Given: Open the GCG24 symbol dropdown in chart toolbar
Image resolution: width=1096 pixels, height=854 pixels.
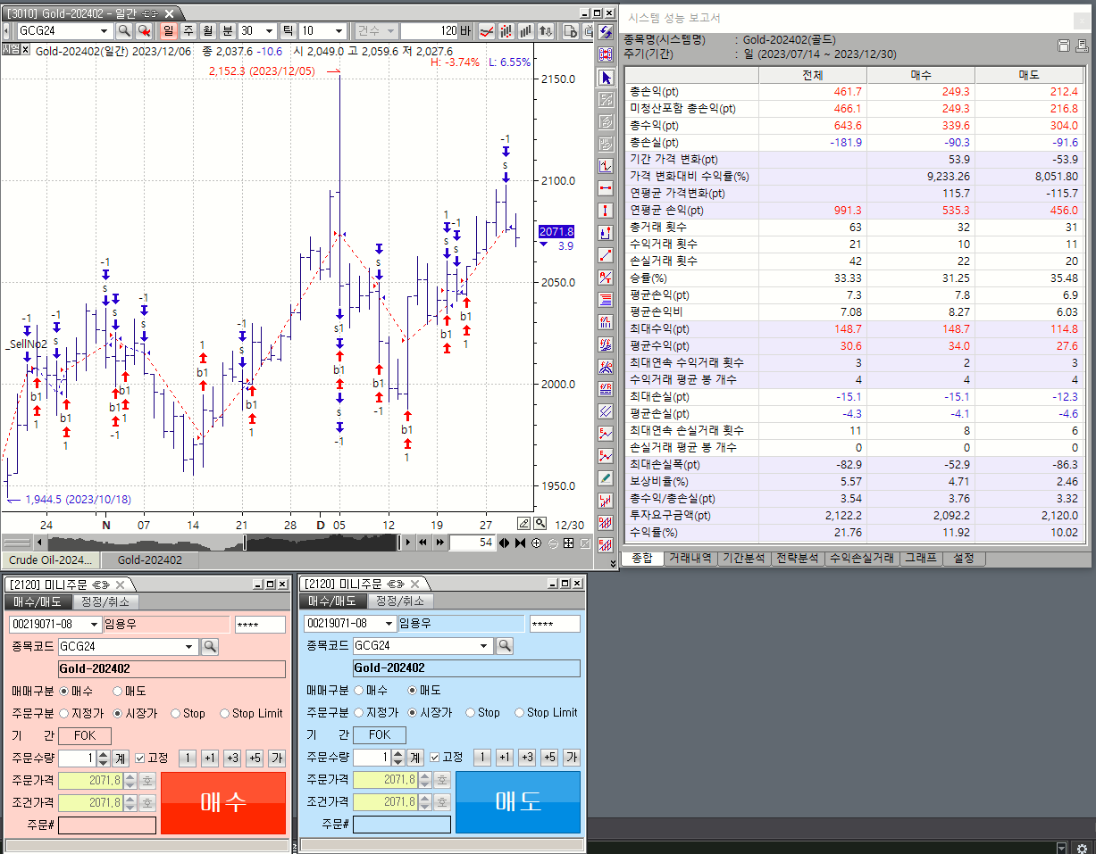Looking at the screenshot, I should click(104, 31).
